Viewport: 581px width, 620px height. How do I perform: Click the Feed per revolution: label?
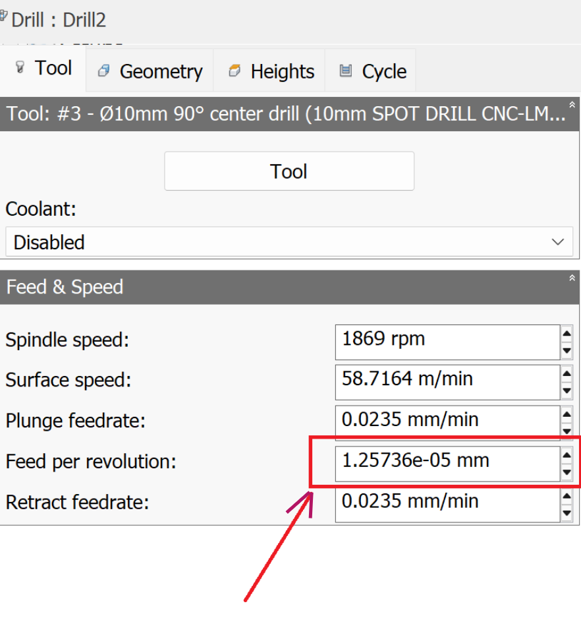point(91,462)
